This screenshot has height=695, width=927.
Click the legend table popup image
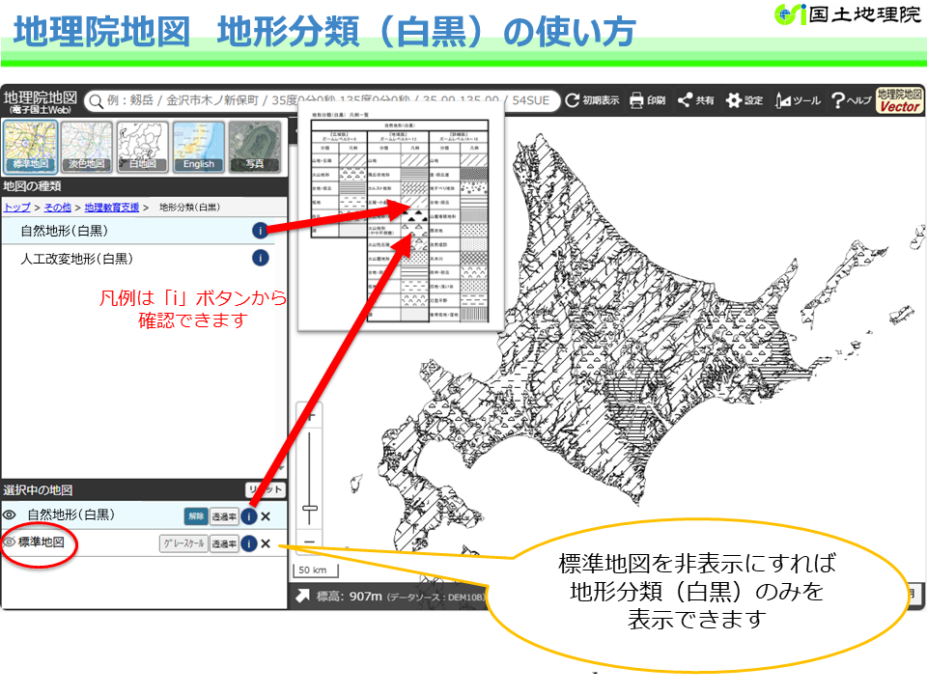coord(400,217)
